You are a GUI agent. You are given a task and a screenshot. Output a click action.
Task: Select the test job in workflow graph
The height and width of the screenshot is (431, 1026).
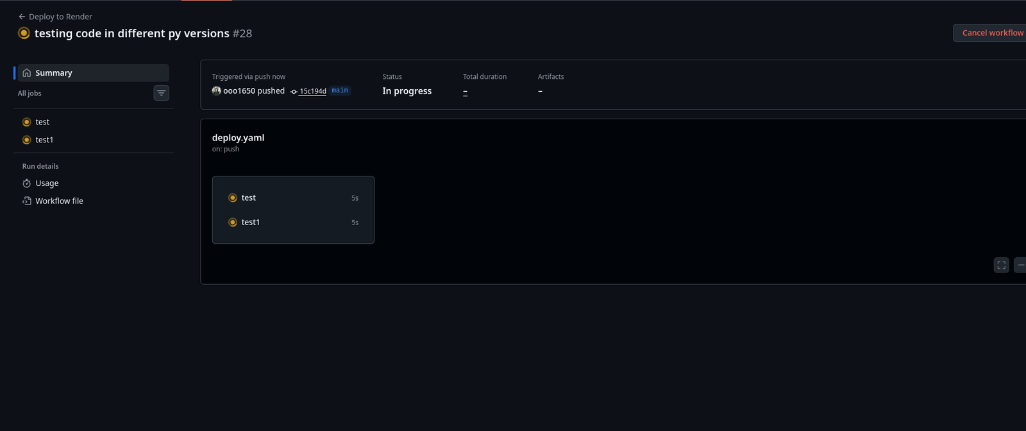tap(249, 198)
